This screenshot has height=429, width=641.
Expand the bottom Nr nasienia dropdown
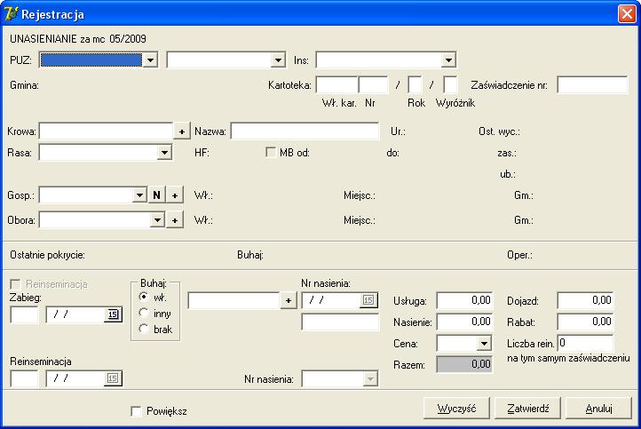coord(370,378)
